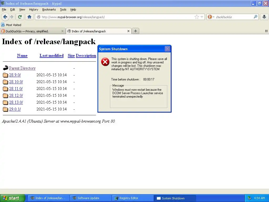Click the shutdown countdown 00:00:17
269x202 pixels.
click(149, 79)
